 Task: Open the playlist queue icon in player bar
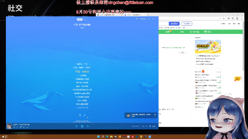(x=154, y=126)
